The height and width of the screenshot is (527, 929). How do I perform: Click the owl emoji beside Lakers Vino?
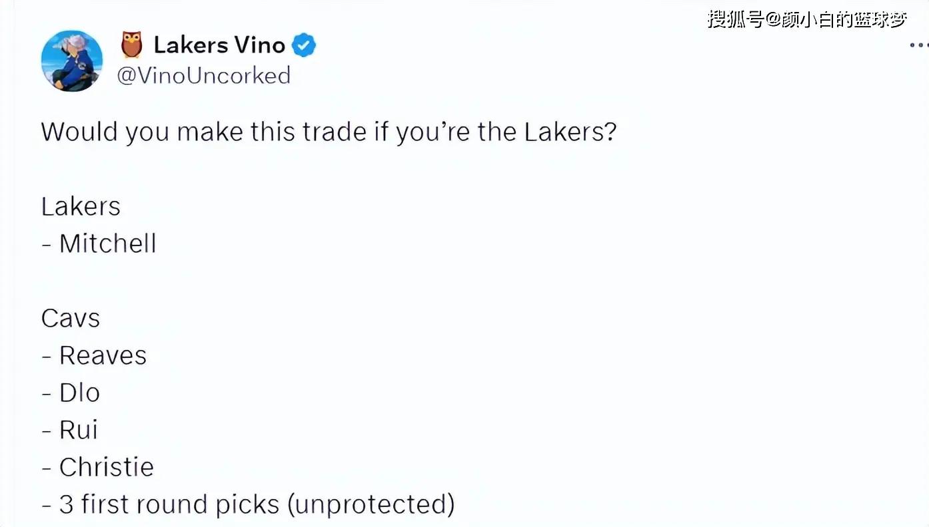point(132,45)
